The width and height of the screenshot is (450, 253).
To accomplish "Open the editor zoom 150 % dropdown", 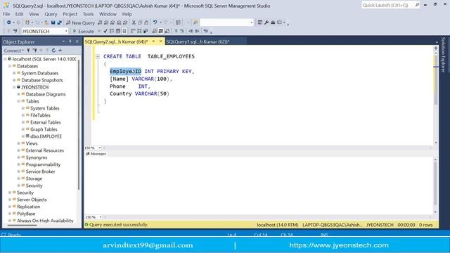I will pyautogui.click(x=100, y=148).
